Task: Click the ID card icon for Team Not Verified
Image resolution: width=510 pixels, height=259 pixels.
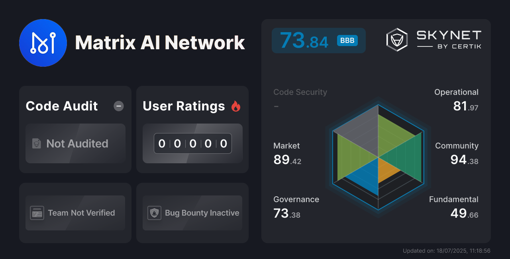Action: [37, 213]
